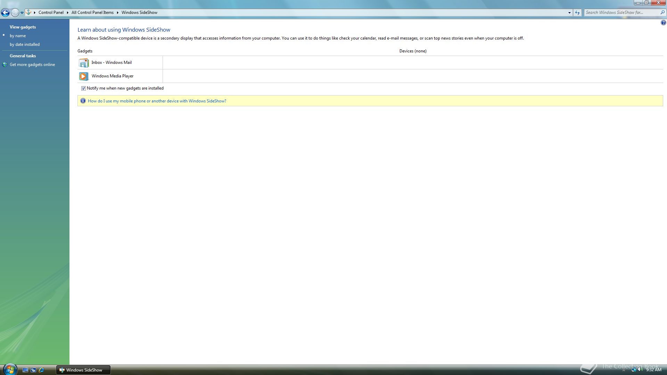The image size is (667, 375).
Task: Click the Gadgets column header
Action: [x=85, y=51]
